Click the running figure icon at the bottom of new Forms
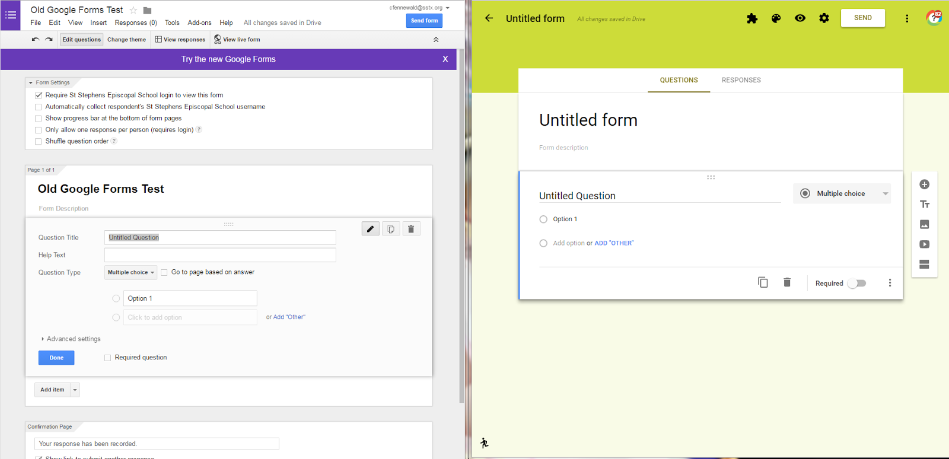949x459 pixels. coord(485,443)
